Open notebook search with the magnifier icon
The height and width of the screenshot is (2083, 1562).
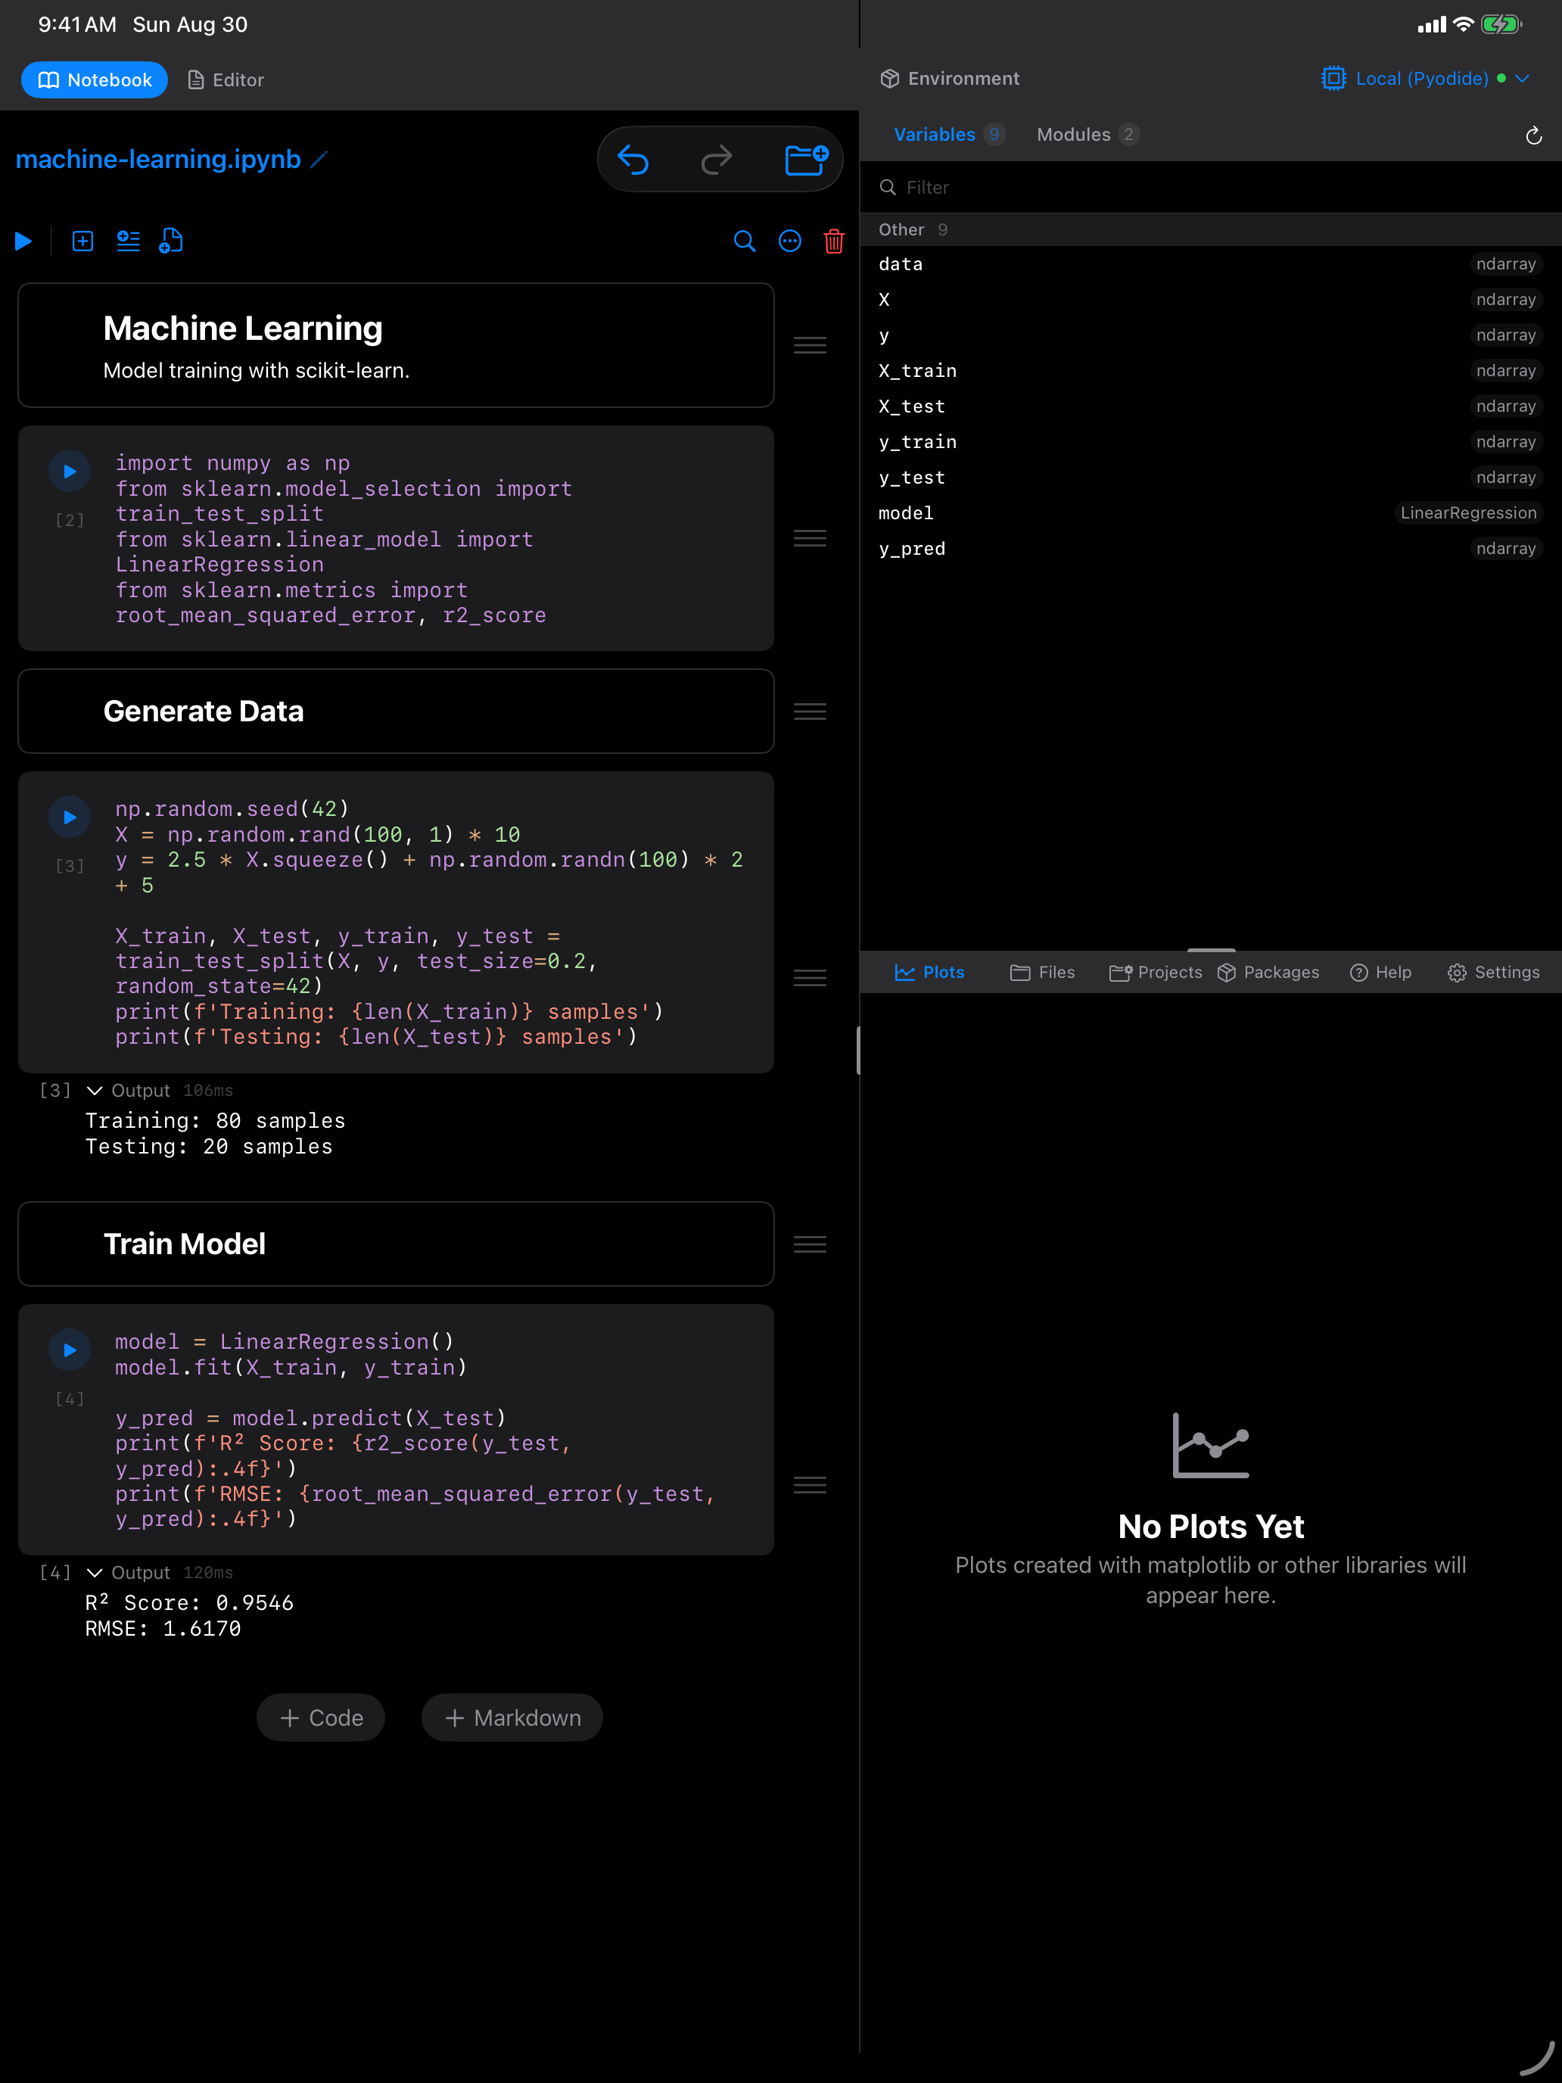(744, 242)
